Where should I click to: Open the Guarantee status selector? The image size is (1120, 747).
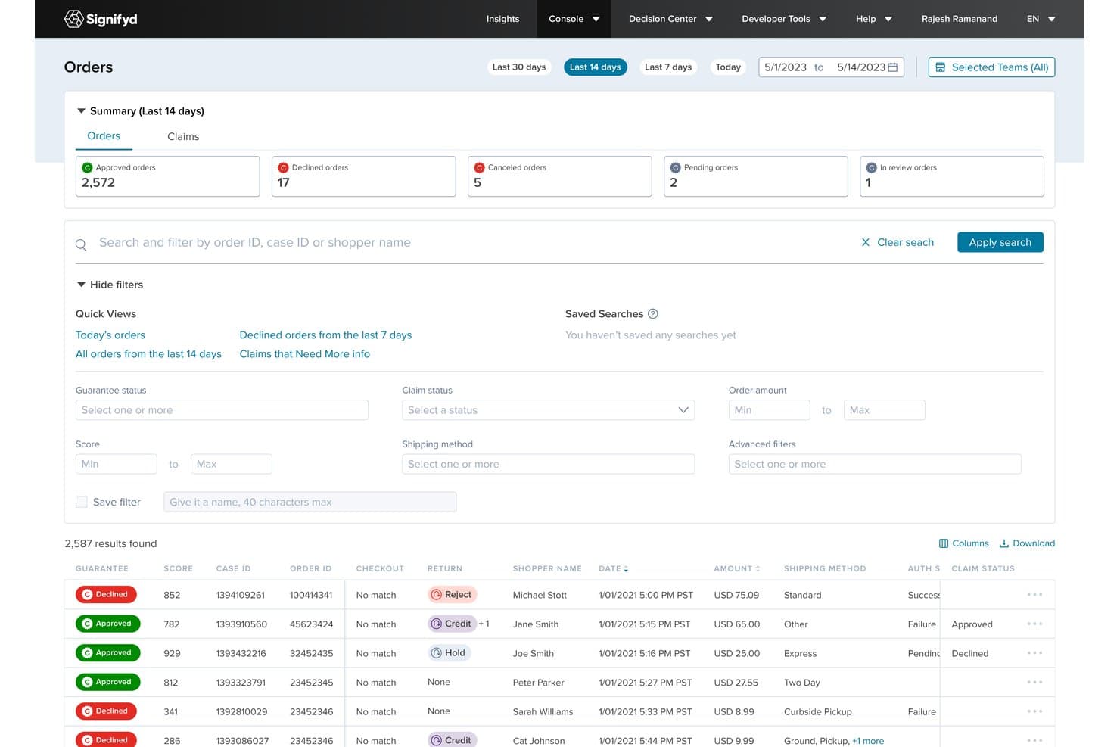tap(222, 410)
